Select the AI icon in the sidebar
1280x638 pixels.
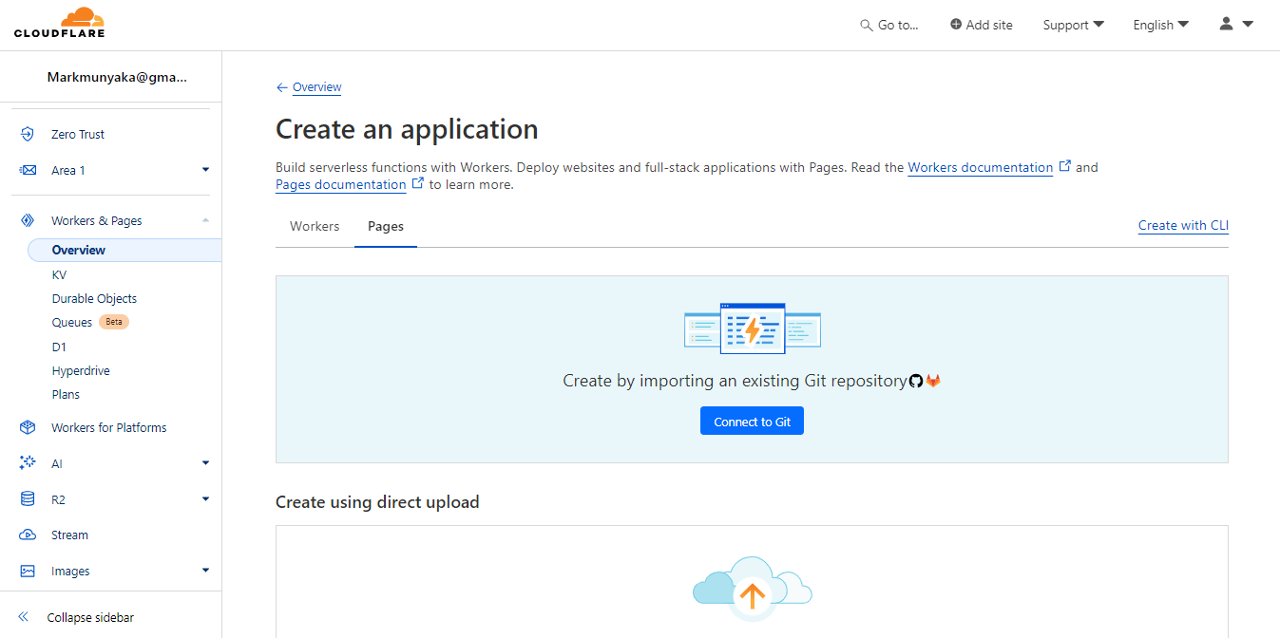coord(27,463)
